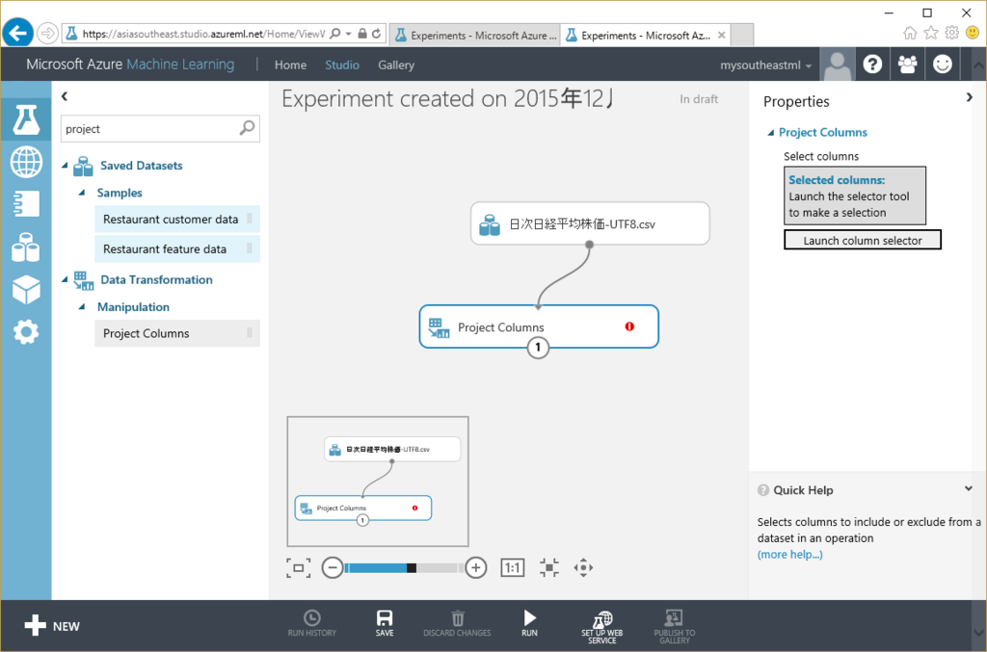
Task: Open the mysoutheastml workspace dropdown
Action: 765,65
